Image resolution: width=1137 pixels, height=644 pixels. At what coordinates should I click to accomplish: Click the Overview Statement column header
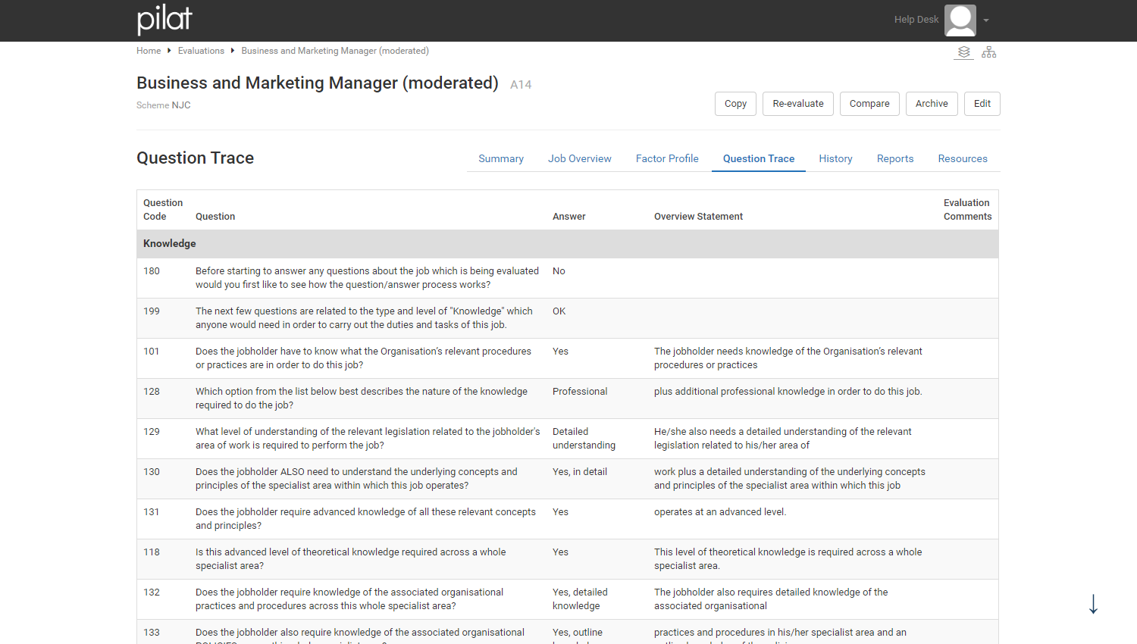698,217
